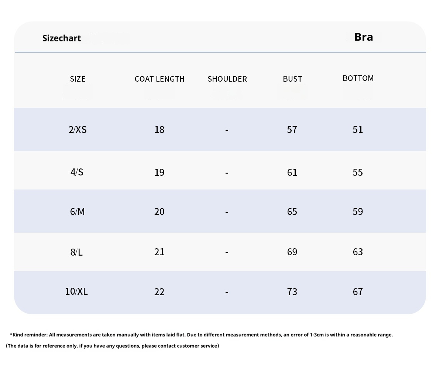Click the BUST column header
Screen dimensions: 443x369
[292, 79]
